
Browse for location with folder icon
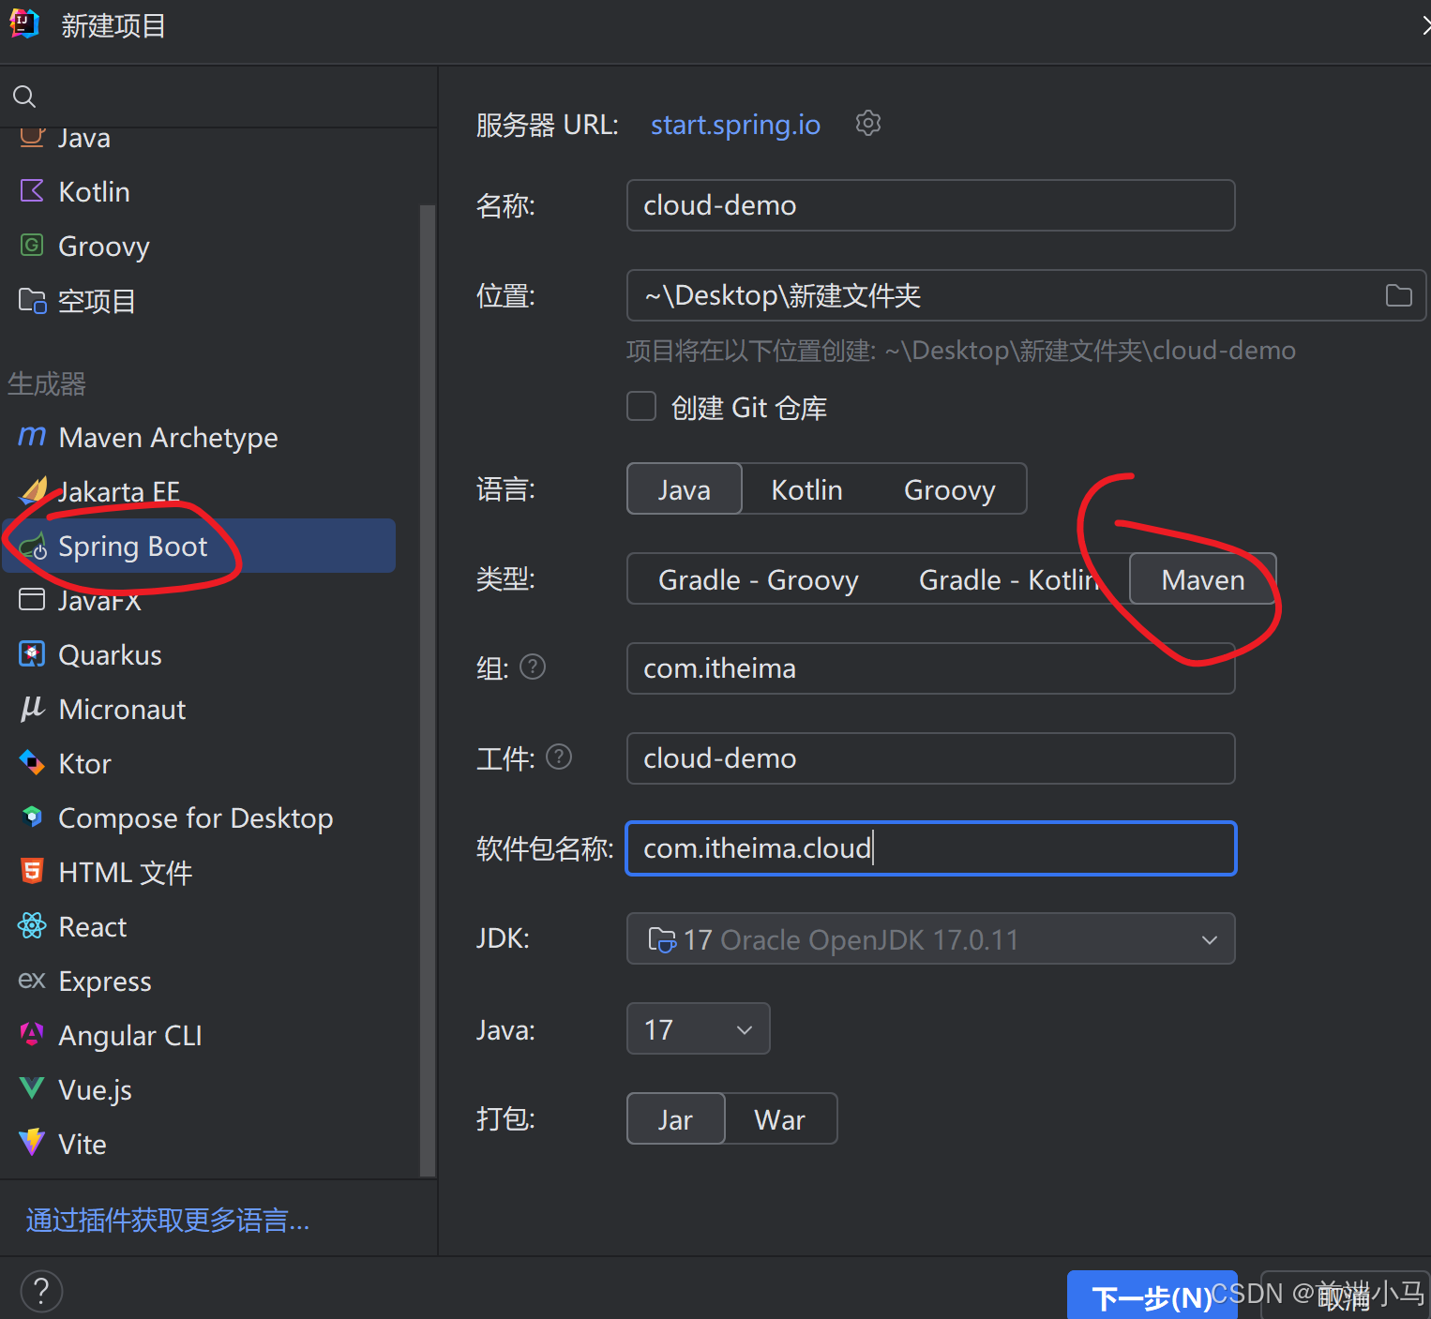(x=1398, y=295)
